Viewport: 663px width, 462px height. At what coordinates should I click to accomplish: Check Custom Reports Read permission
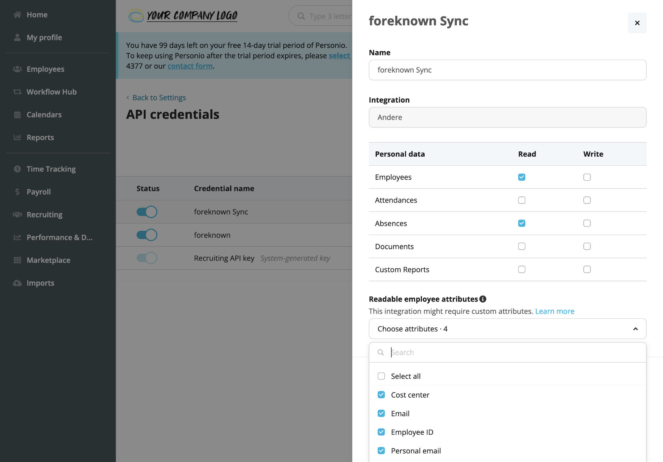522,269
